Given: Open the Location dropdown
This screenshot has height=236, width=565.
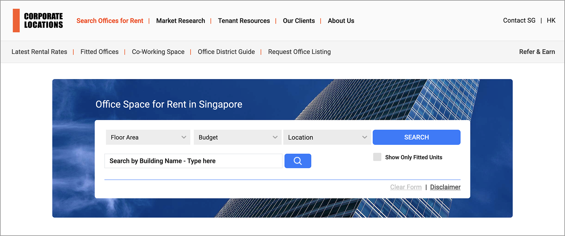Looking at the screenshot, I should tap(327, 137).
